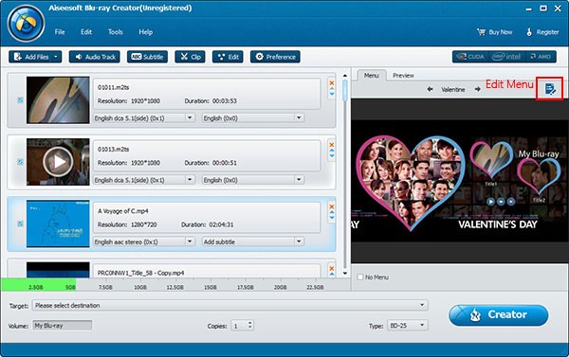The width and height of the screenshot is (569, 357).
Task: Play the 01013.m2ts video thumbnail
Action: click(58, 162)
